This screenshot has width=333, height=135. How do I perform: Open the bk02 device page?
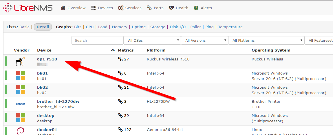[43, 87]
